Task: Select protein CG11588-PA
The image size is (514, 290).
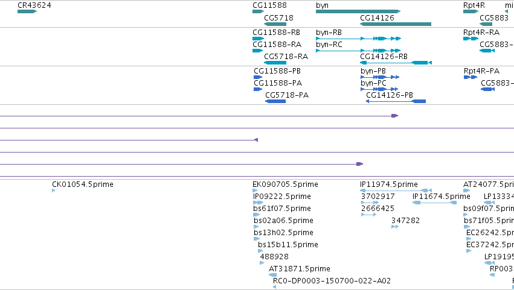Action: coord(278,83)
